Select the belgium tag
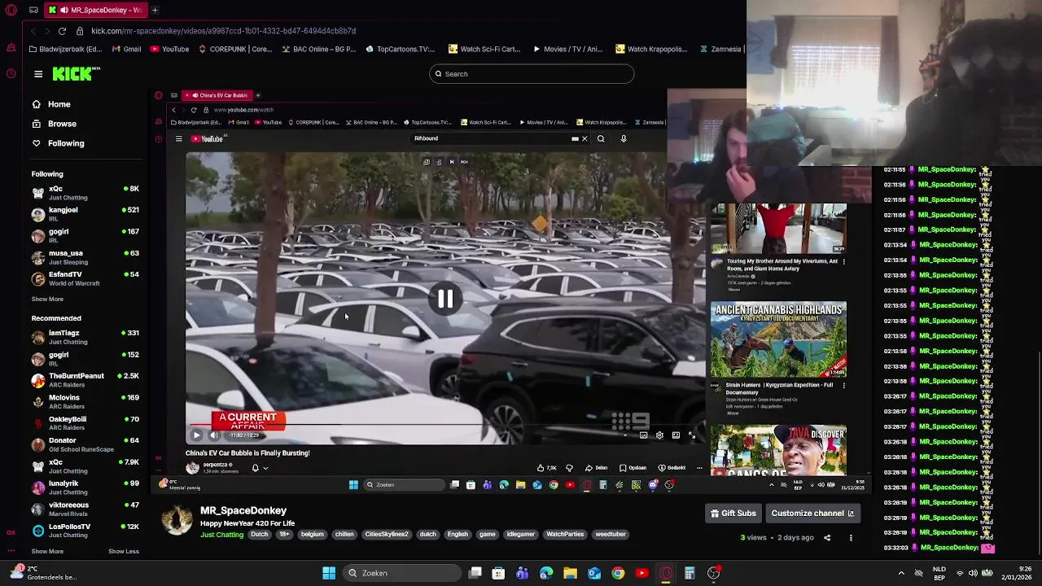This screenshot has height=586, width=1042. [x=312, y=535]
